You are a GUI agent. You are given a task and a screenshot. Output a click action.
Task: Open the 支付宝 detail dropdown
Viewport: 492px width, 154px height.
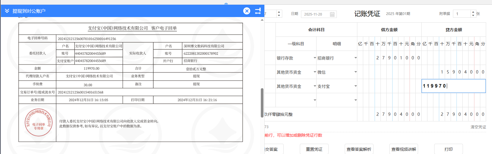(356, 86)
